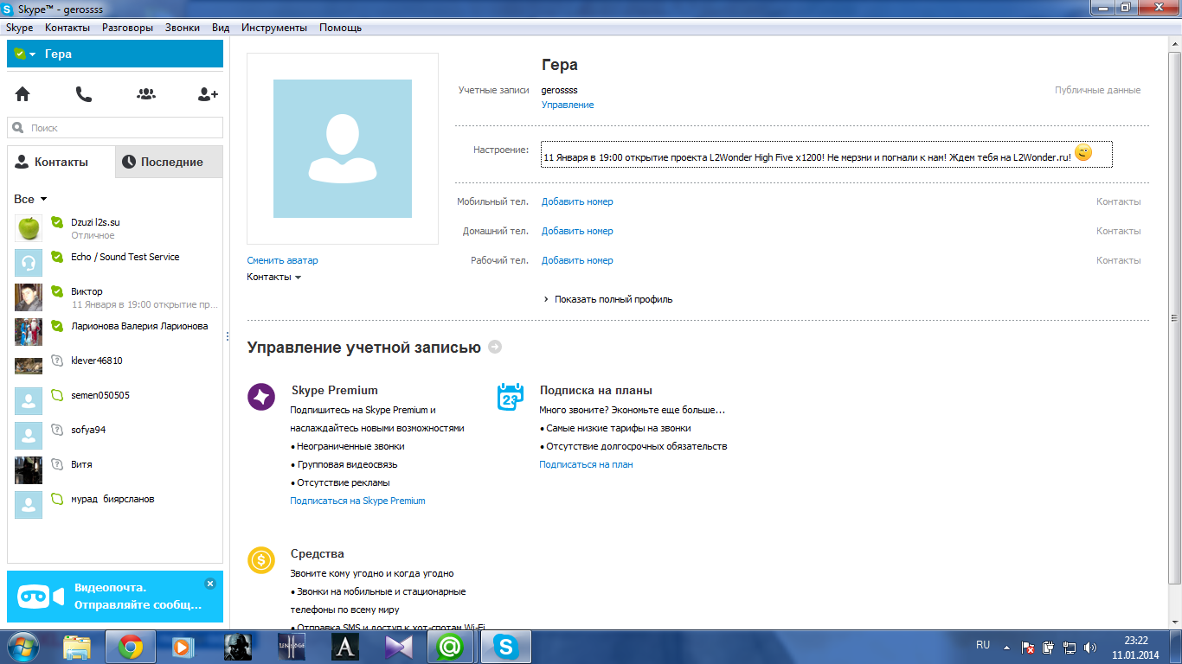Open privacy dropdown for Рабочий тел.
The height and width of the screenshot is (664, 1182).
pos(1118,260)
